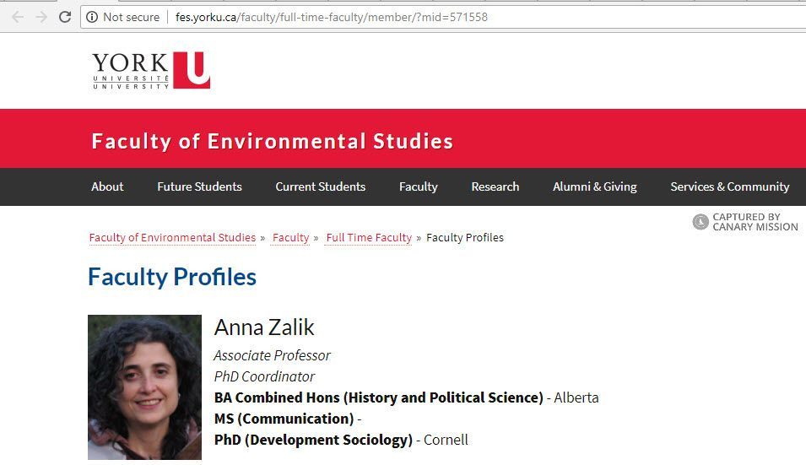Reload the page with refresh icon
The height and width of the screenshot is (465, 806).
click(x=65, y=17)
